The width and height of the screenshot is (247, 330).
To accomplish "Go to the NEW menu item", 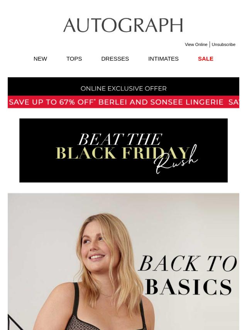I will click(40, 59).
